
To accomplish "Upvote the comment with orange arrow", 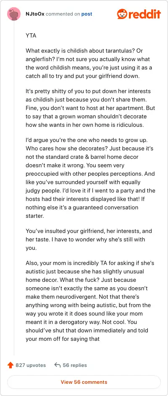I will [x=10, y=365].
